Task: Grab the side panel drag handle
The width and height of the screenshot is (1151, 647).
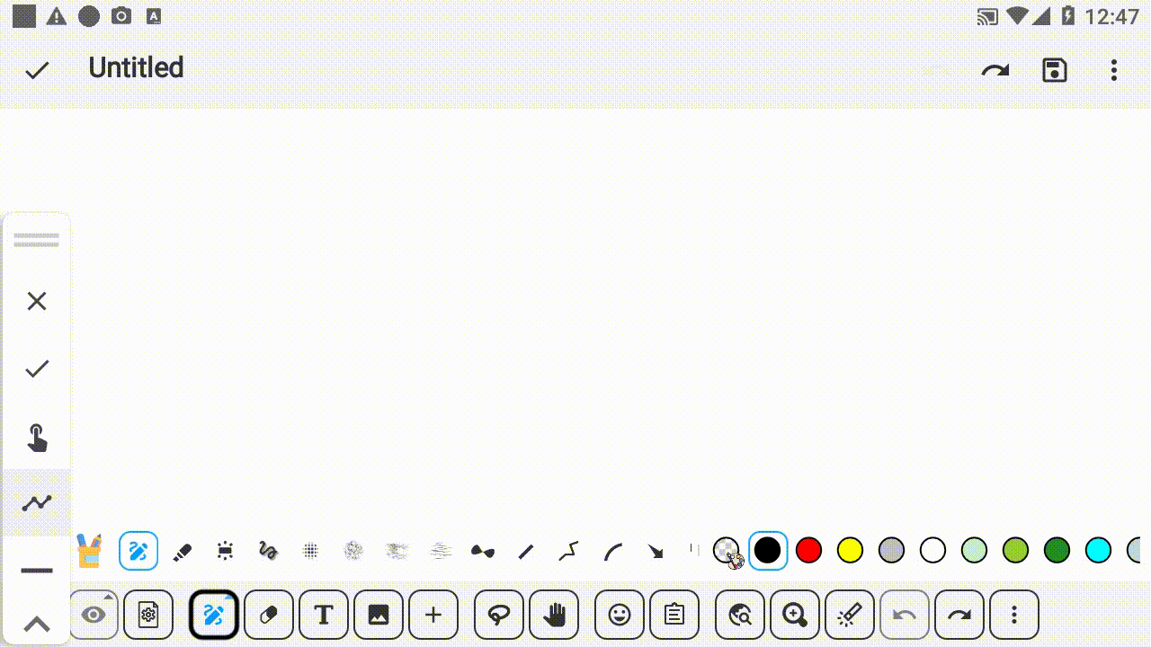Action: [37, 241]
